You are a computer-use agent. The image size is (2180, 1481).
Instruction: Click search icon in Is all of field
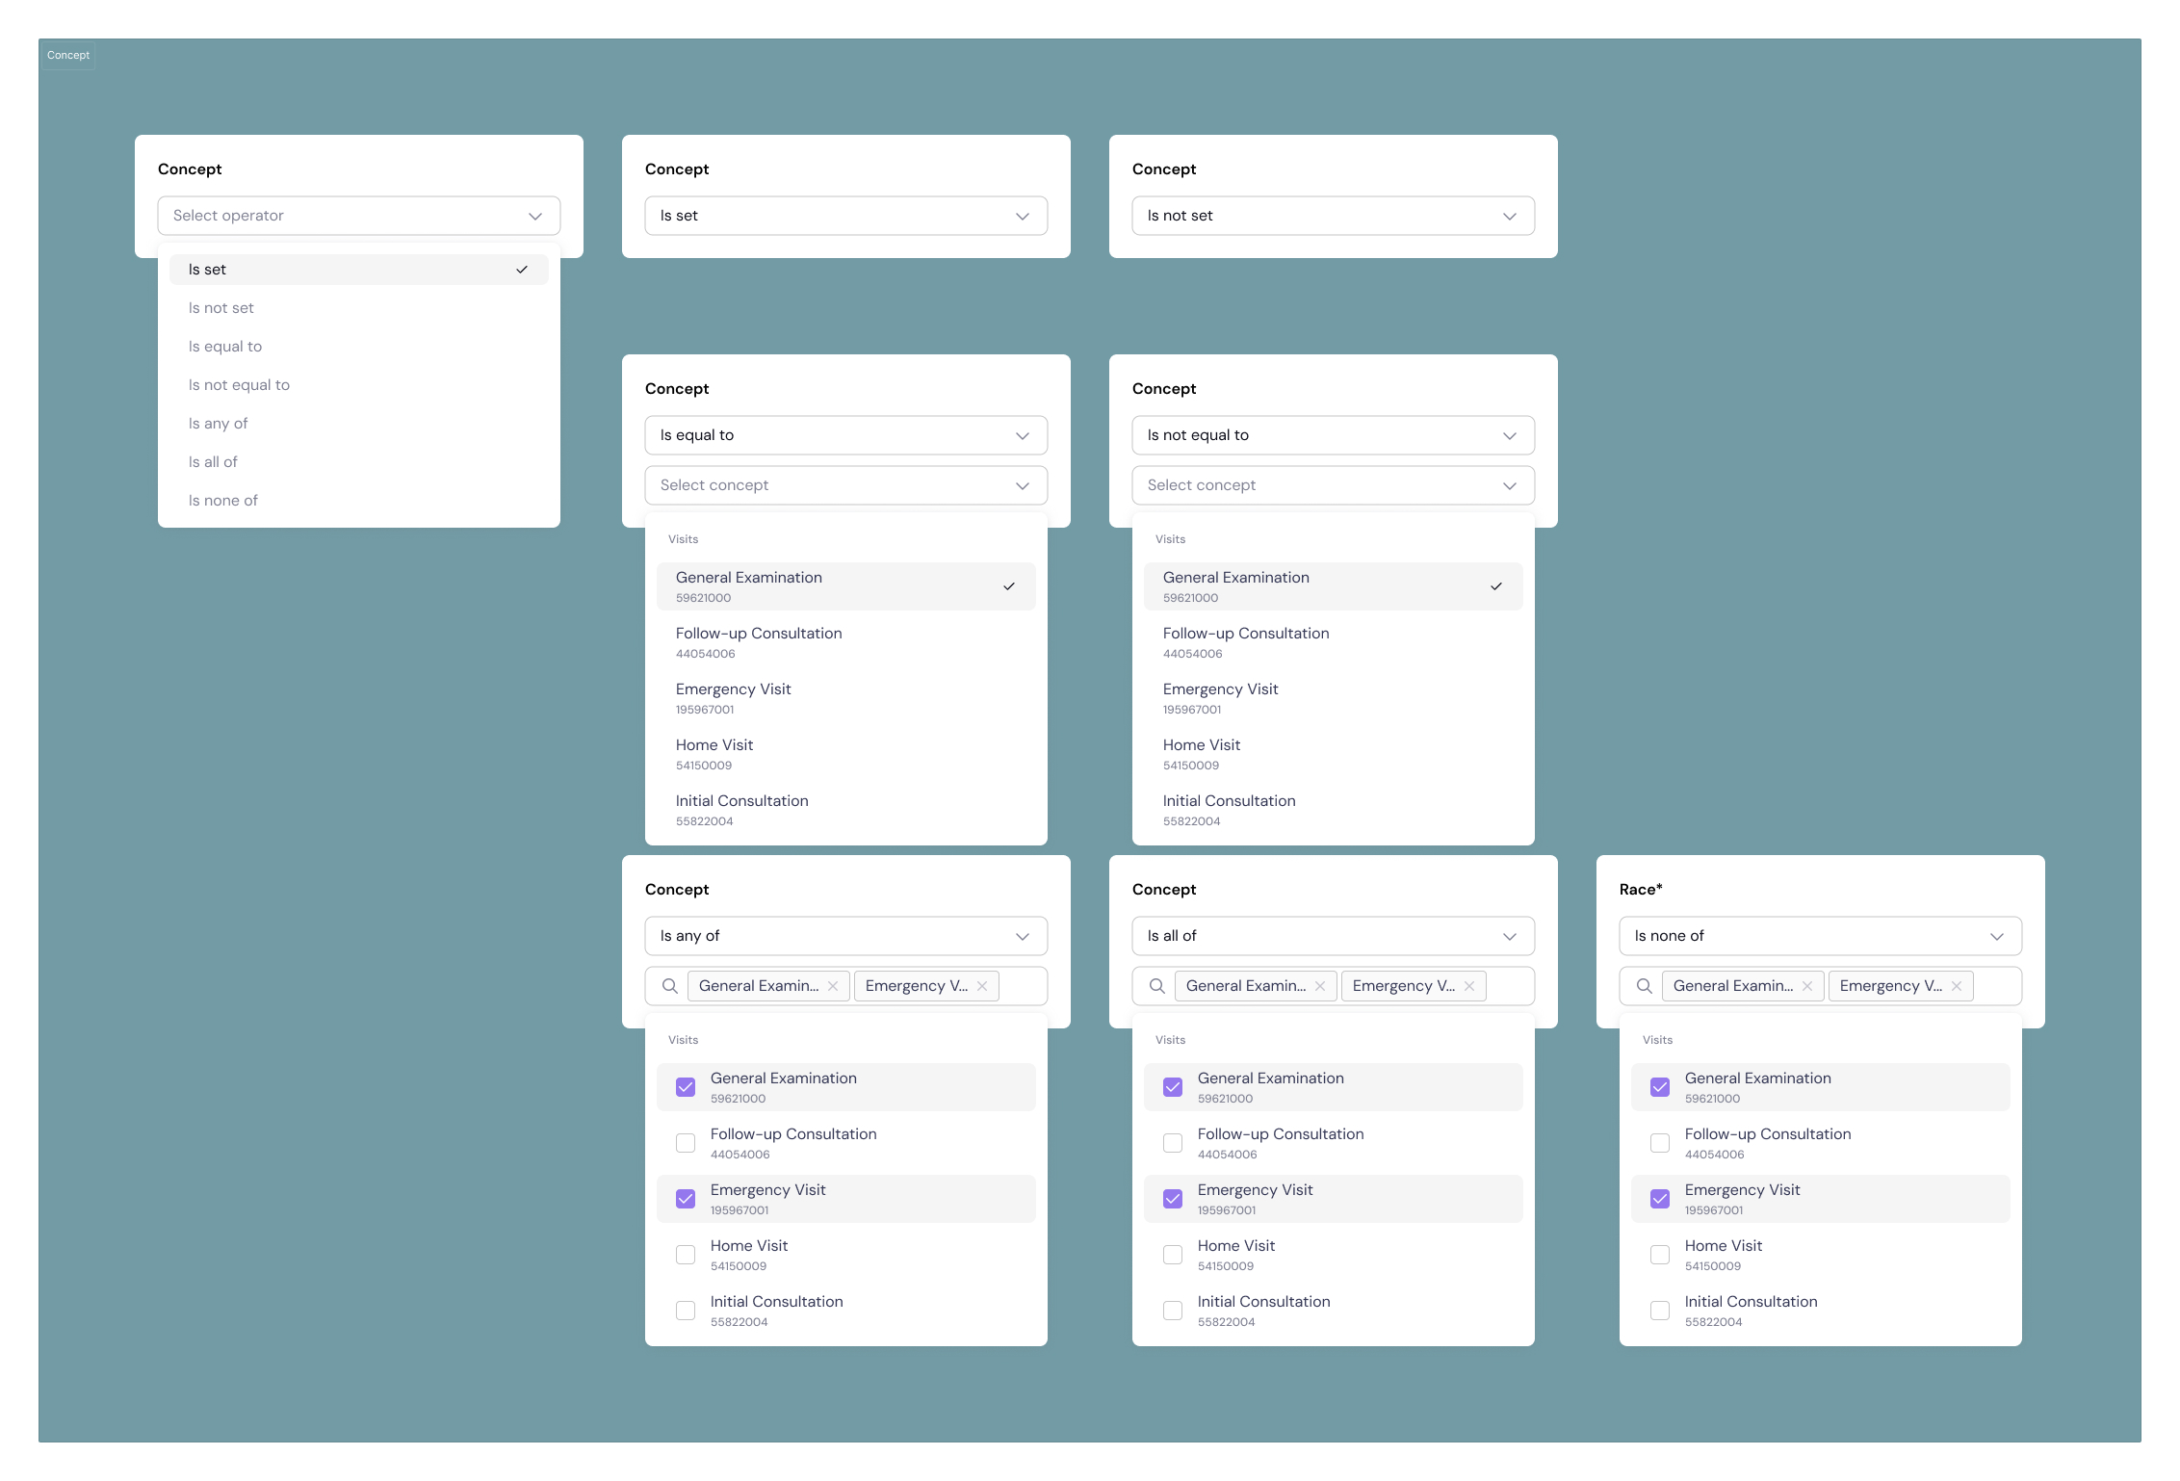coord(1157,986)
